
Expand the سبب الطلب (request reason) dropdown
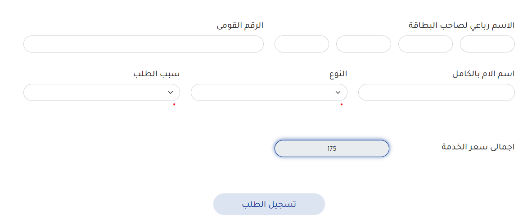101,92
